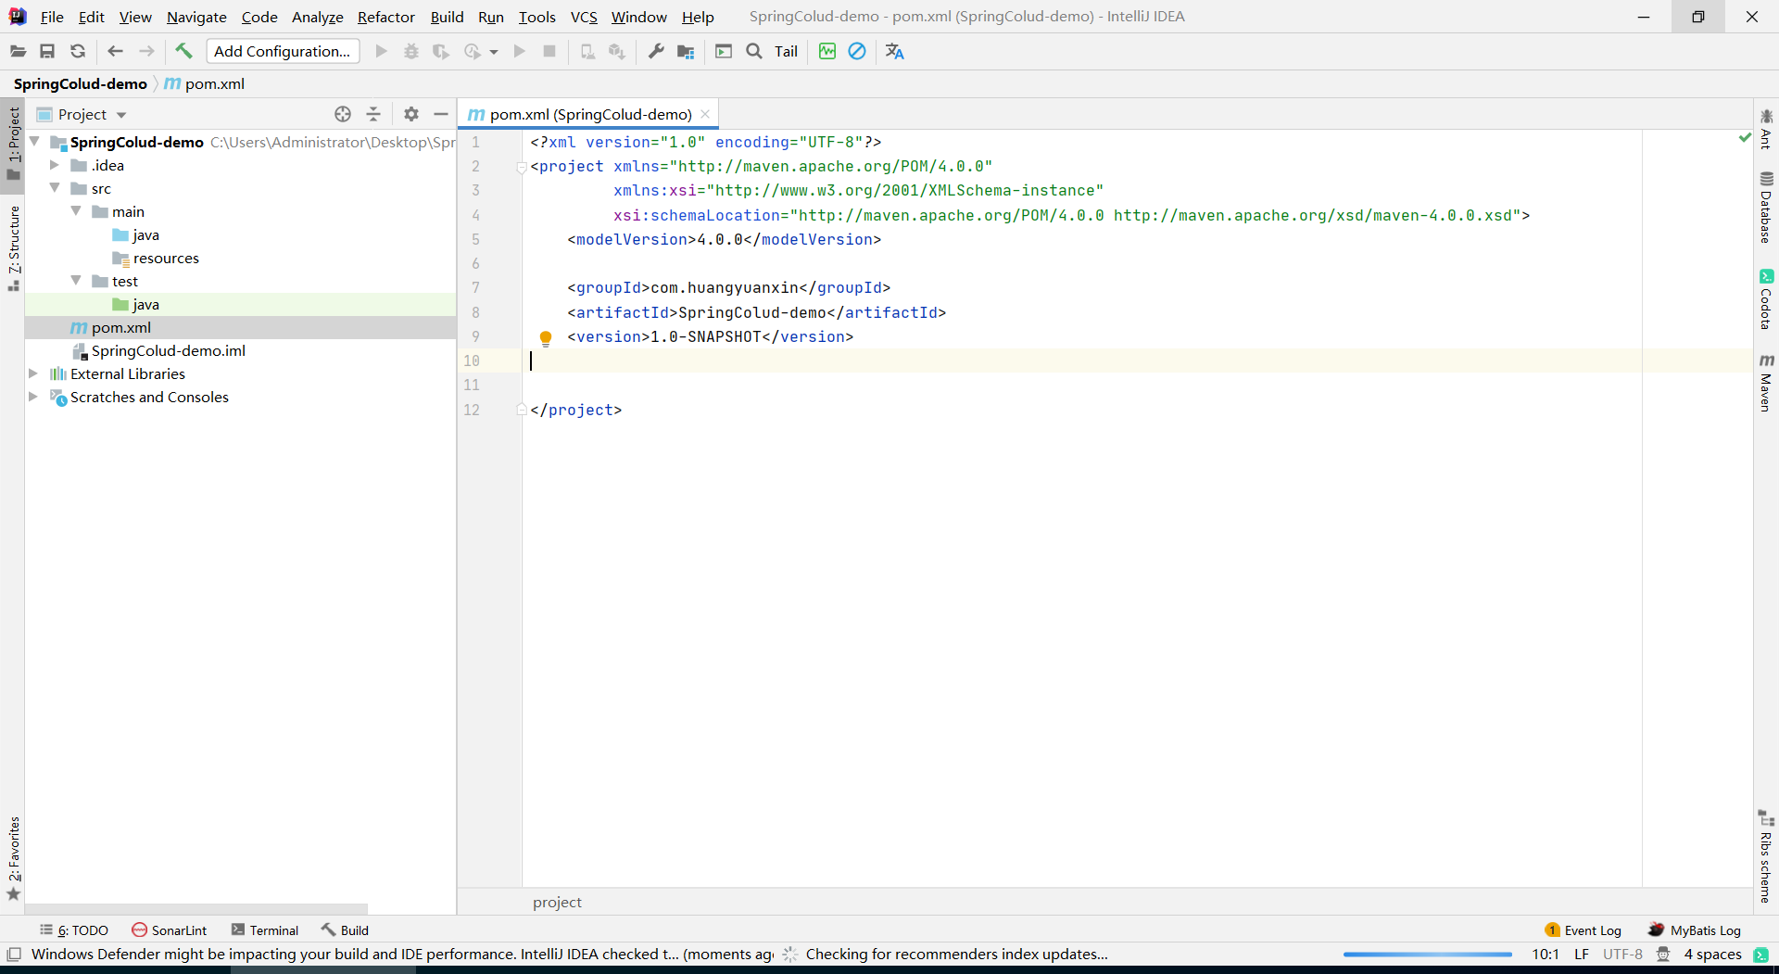Viewport: 1779px width, 974px height.
Task: Click the Debug bug icon in toolbar
Action: tap(411, 52)
